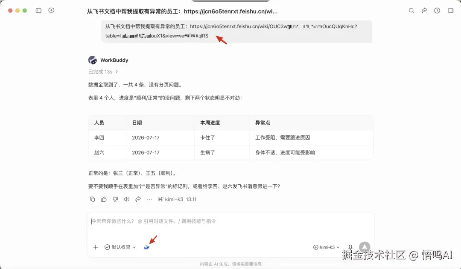461x269 pixels.
Task: Toggle the left sidebar panel icon
Action: pos(38,11)
